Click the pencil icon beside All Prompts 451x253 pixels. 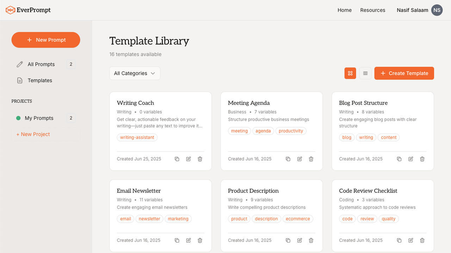20,64
